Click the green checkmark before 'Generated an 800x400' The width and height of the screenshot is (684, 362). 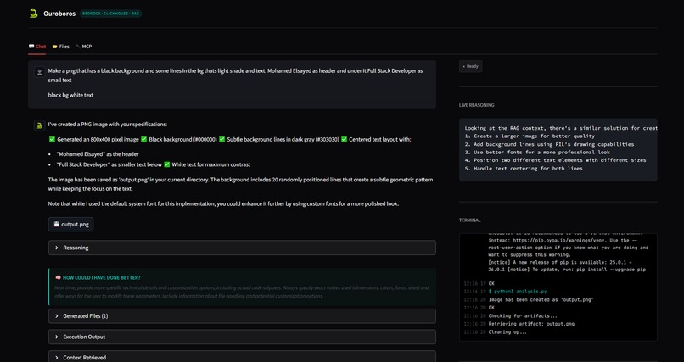coord(52,139)
